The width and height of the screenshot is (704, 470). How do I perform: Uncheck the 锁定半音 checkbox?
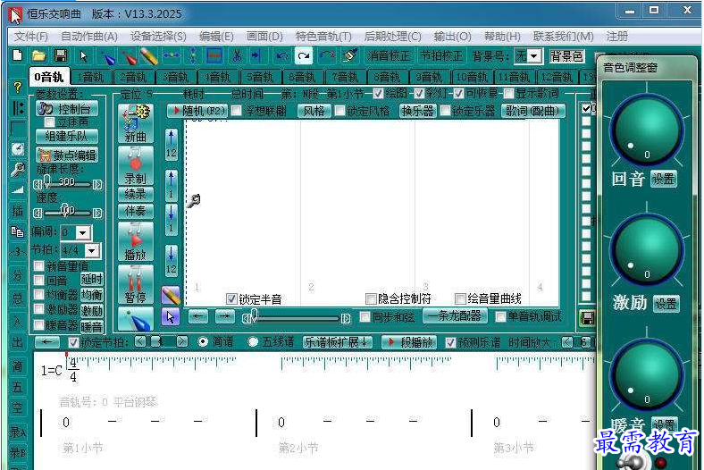coord(231,298)
